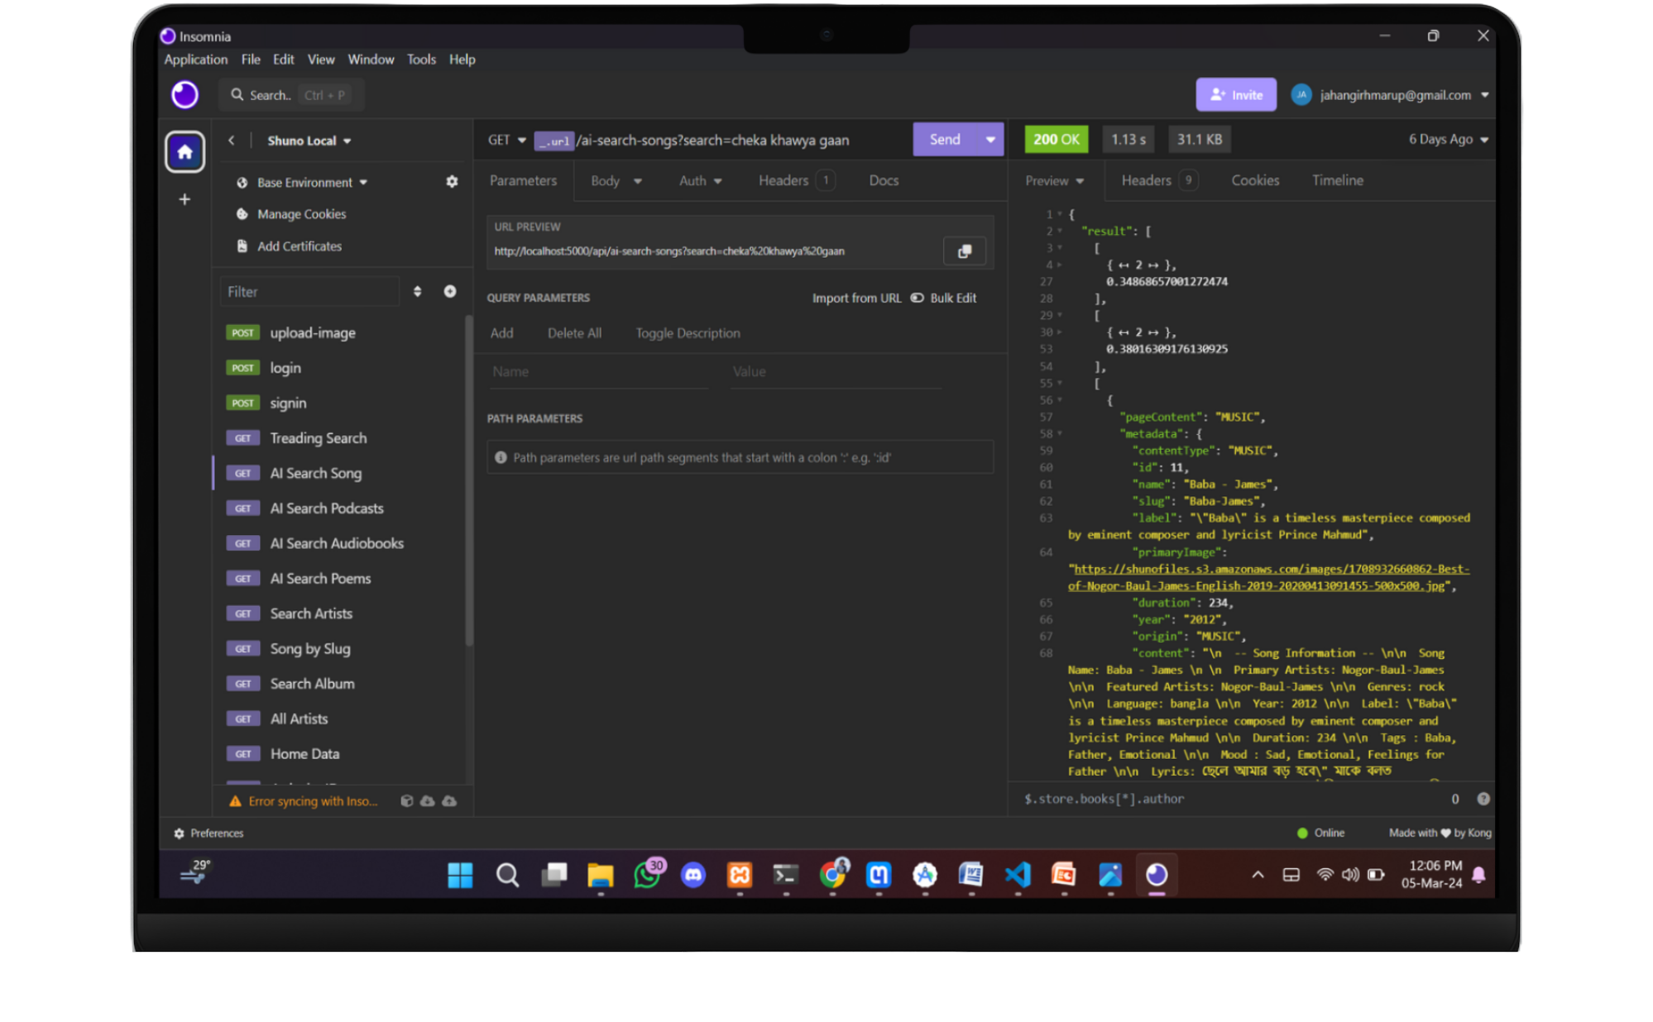This screenshot has width=1653, height=1022.
Task: Copy the URL preview with copy icon
Action: (964, 251)
